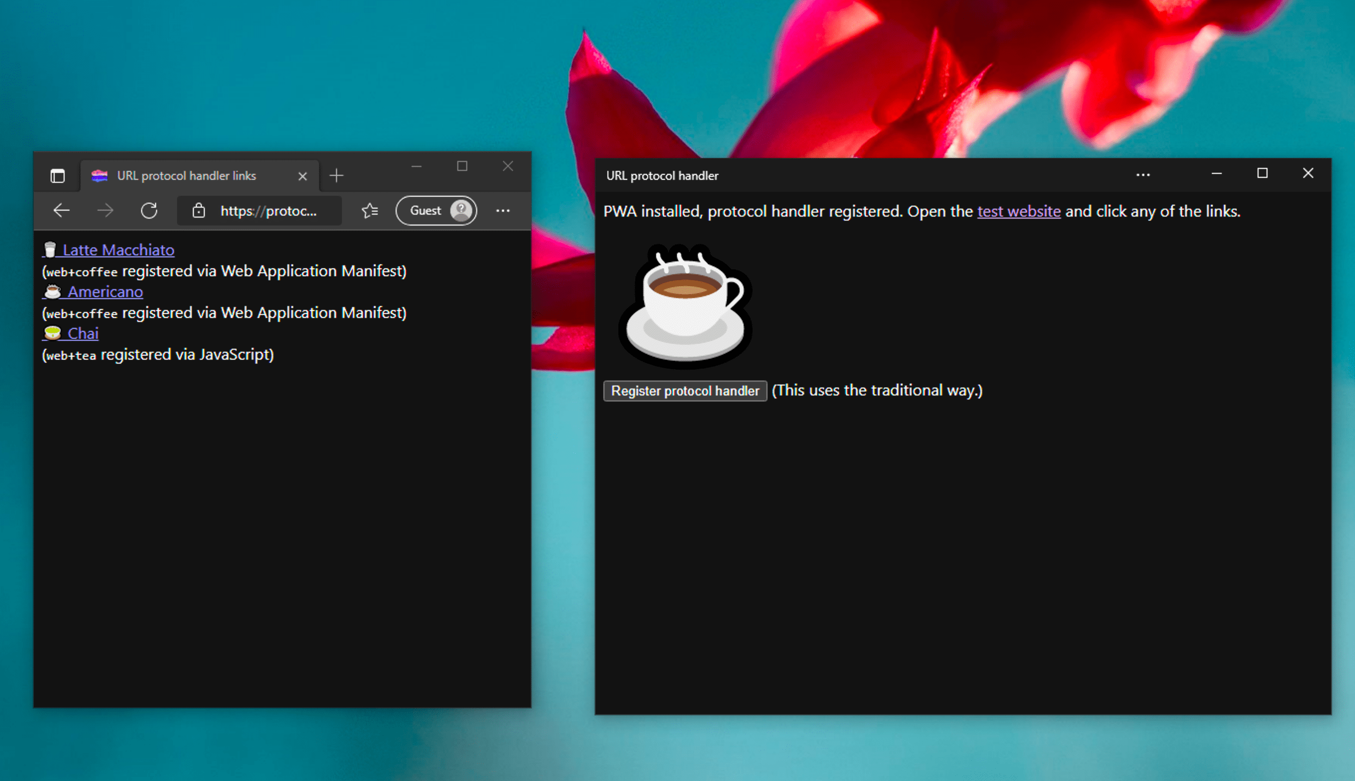Viewport: 1355px width, 781px height.
Task: Click Register protocol handler button
Action: pyautogui.click(x=686, y=390)
